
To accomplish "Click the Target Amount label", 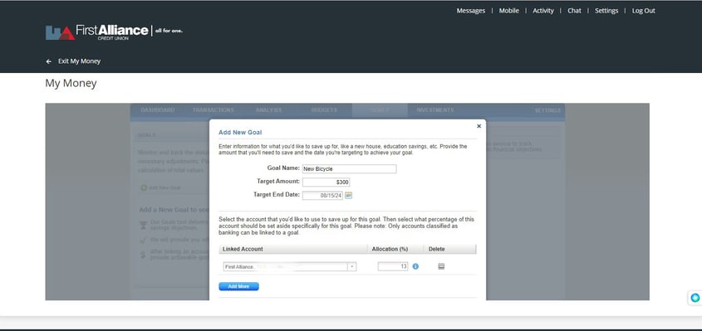I will point(278,181).
